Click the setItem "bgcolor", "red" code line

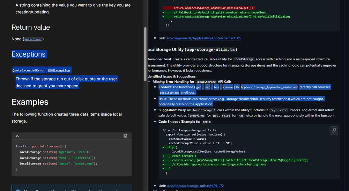tap(54, 152)
